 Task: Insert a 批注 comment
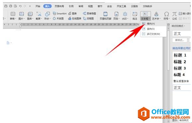click(x=135, y=16)
